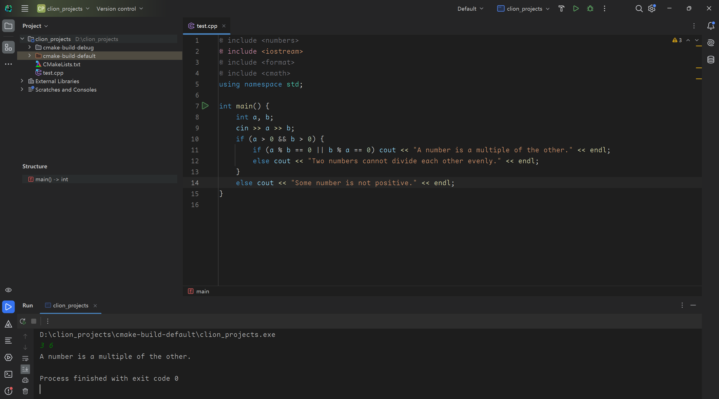Open the Terminal tool window

point(8,374)
